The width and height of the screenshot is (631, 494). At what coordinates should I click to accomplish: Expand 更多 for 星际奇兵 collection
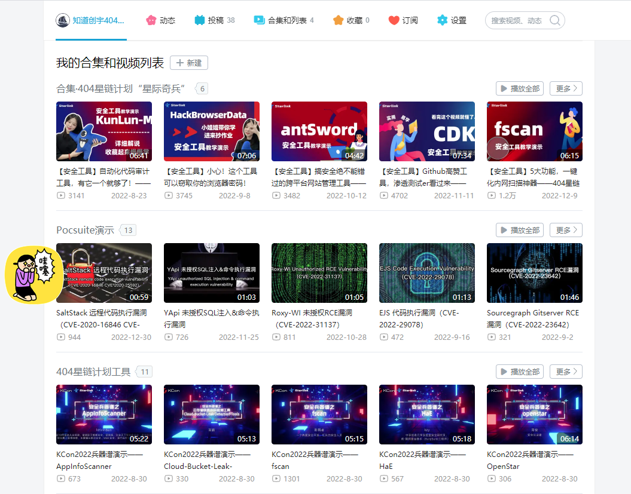(566, 88)
